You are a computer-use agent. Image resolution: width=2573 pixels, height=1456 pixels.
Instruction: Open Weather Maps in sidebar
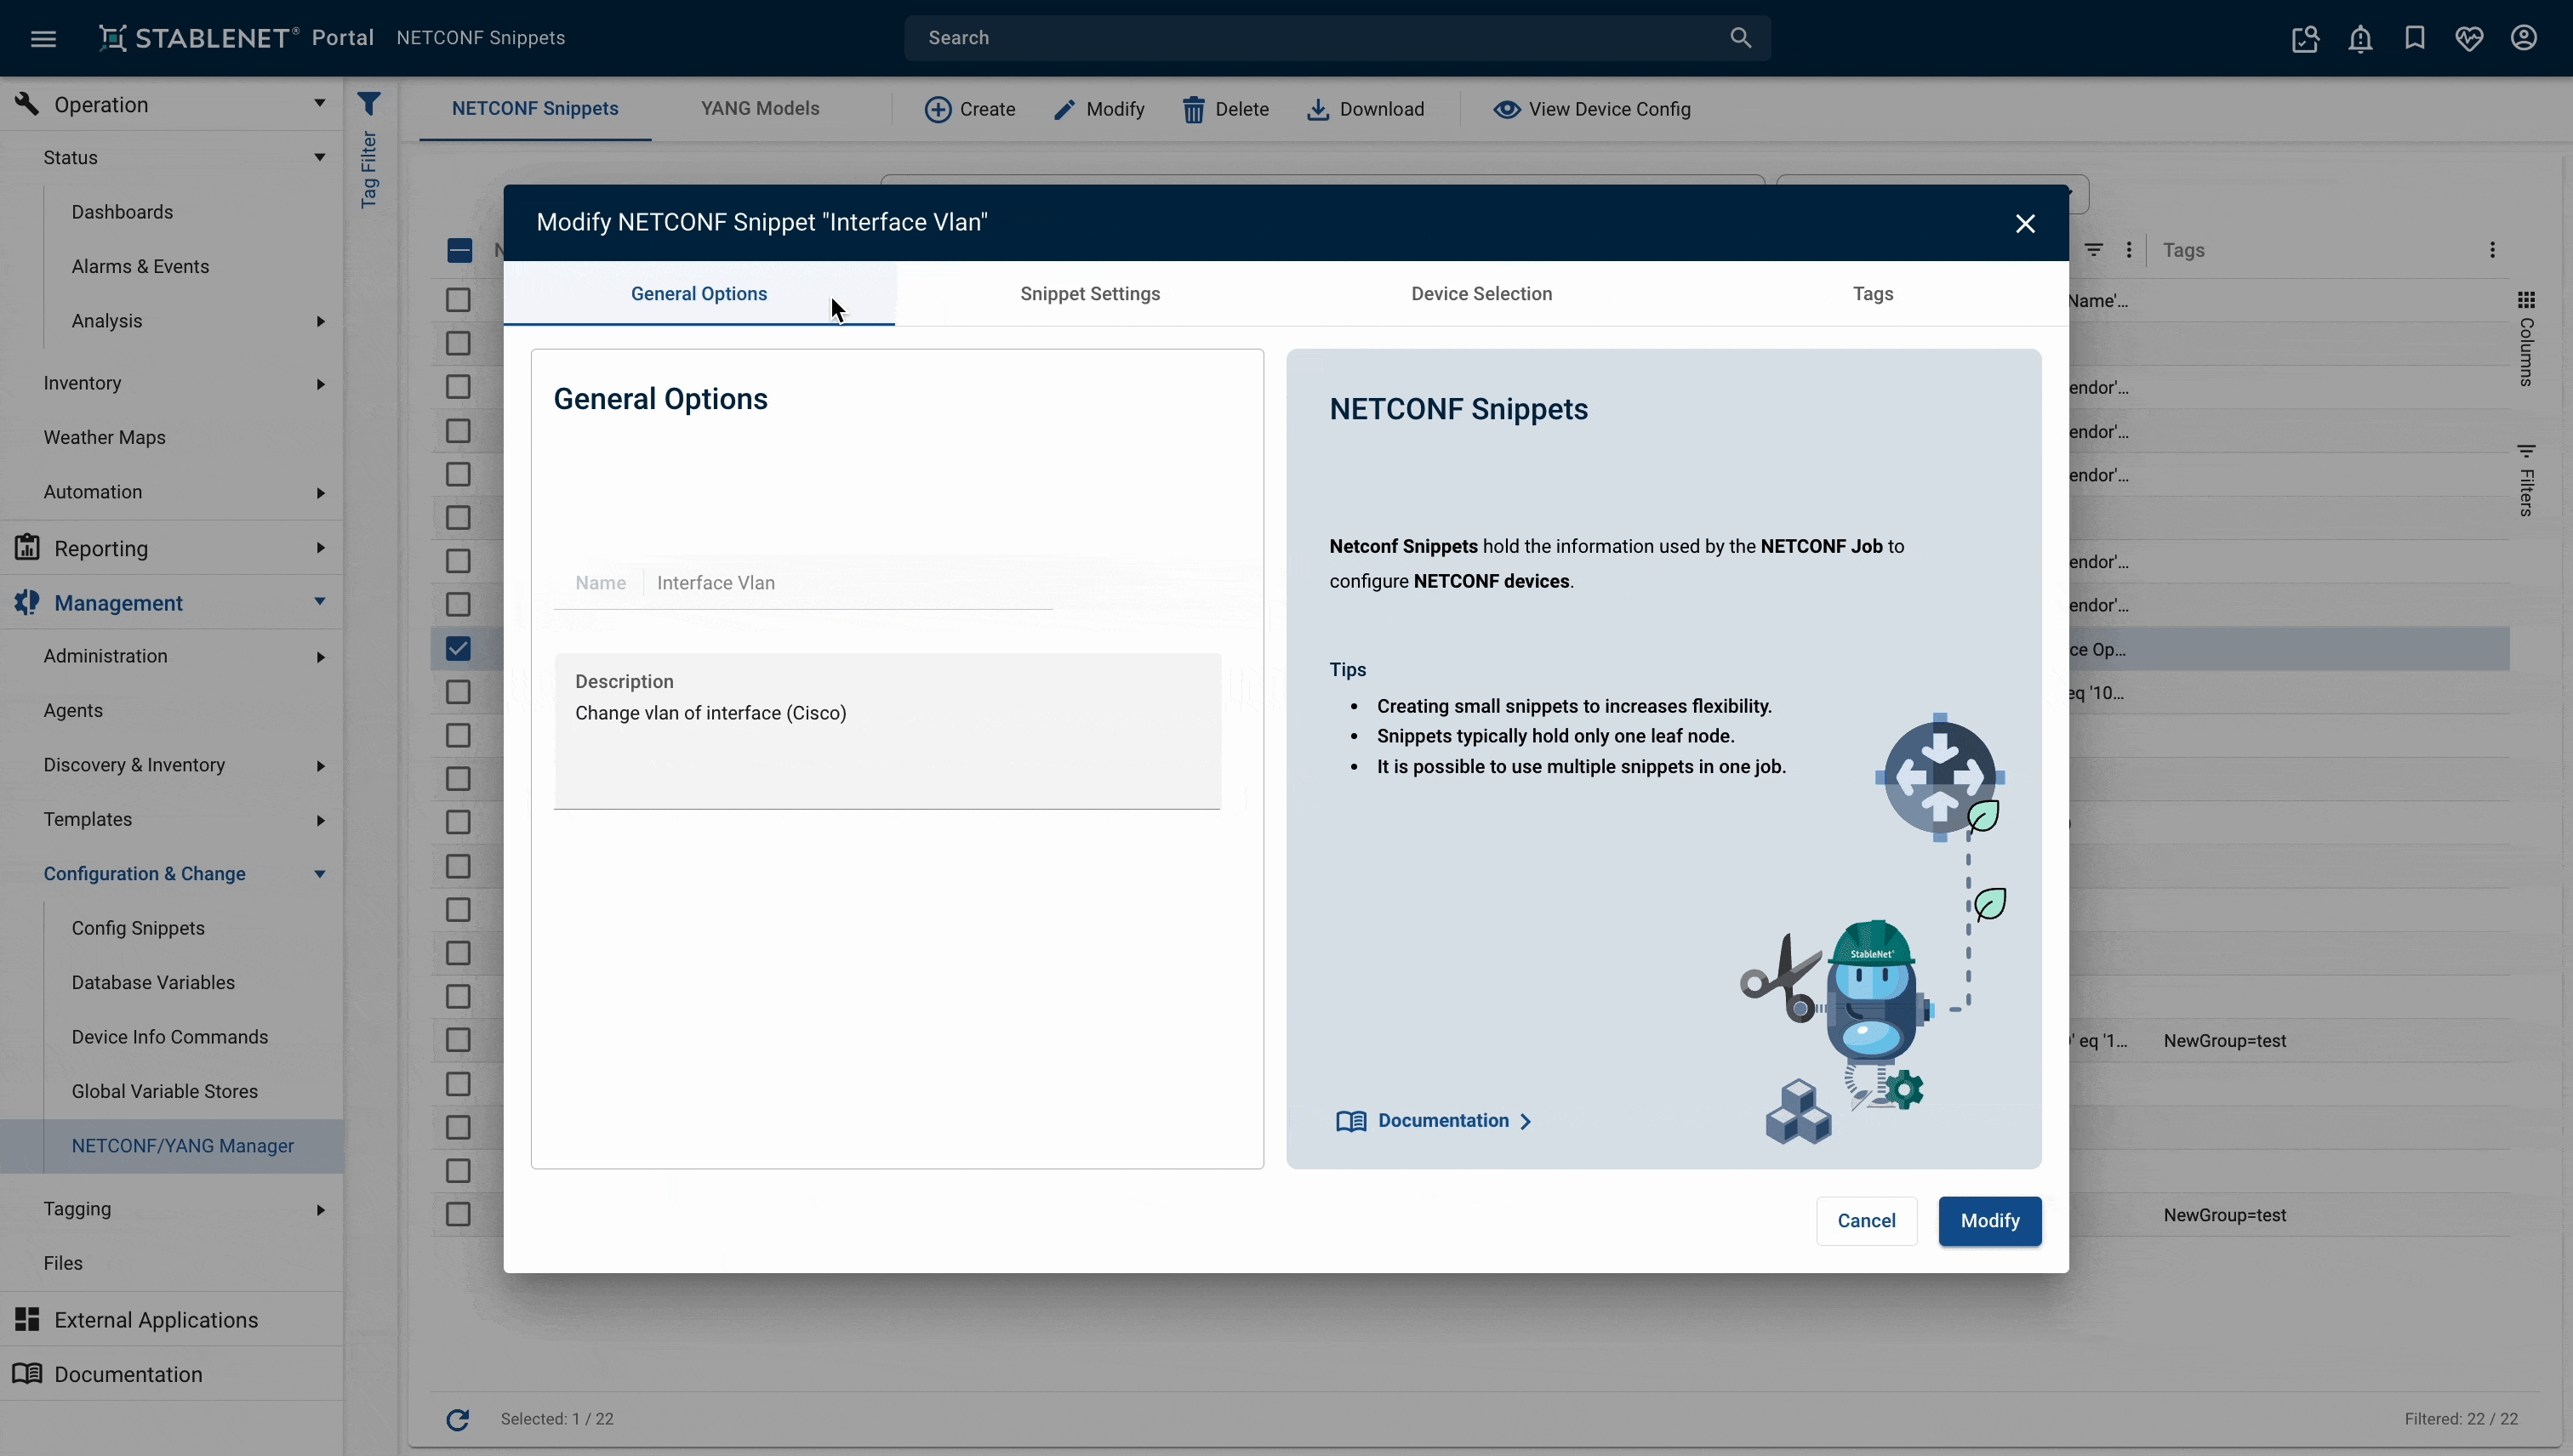click(104, 438)
